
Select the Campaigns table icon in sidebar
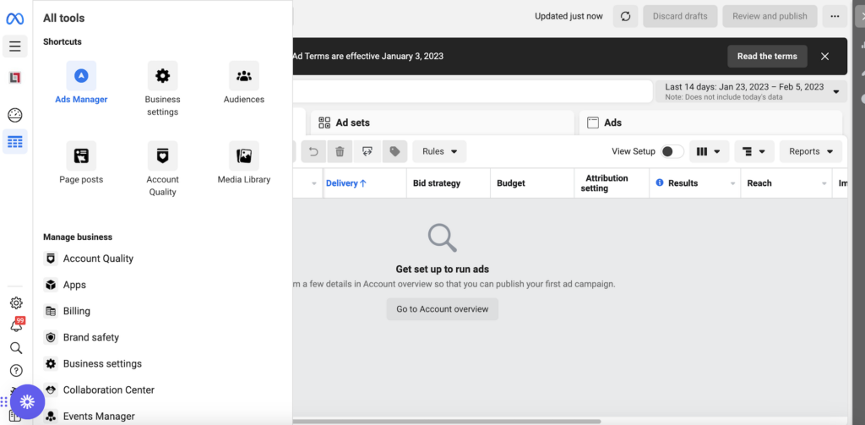15,142
